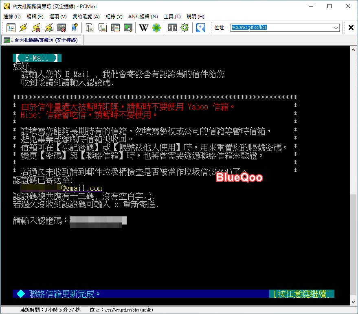Image resolution: width=358 pixels, height=314 pixels.
Task: Click the address field showing wss://ws.ptt.cc/bbs
Action: (x=281, y=28)
